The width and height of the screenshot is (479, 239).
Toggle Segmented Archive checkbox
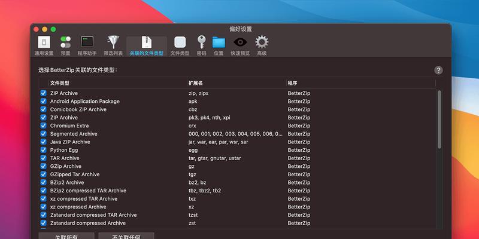tap(43, 133)
